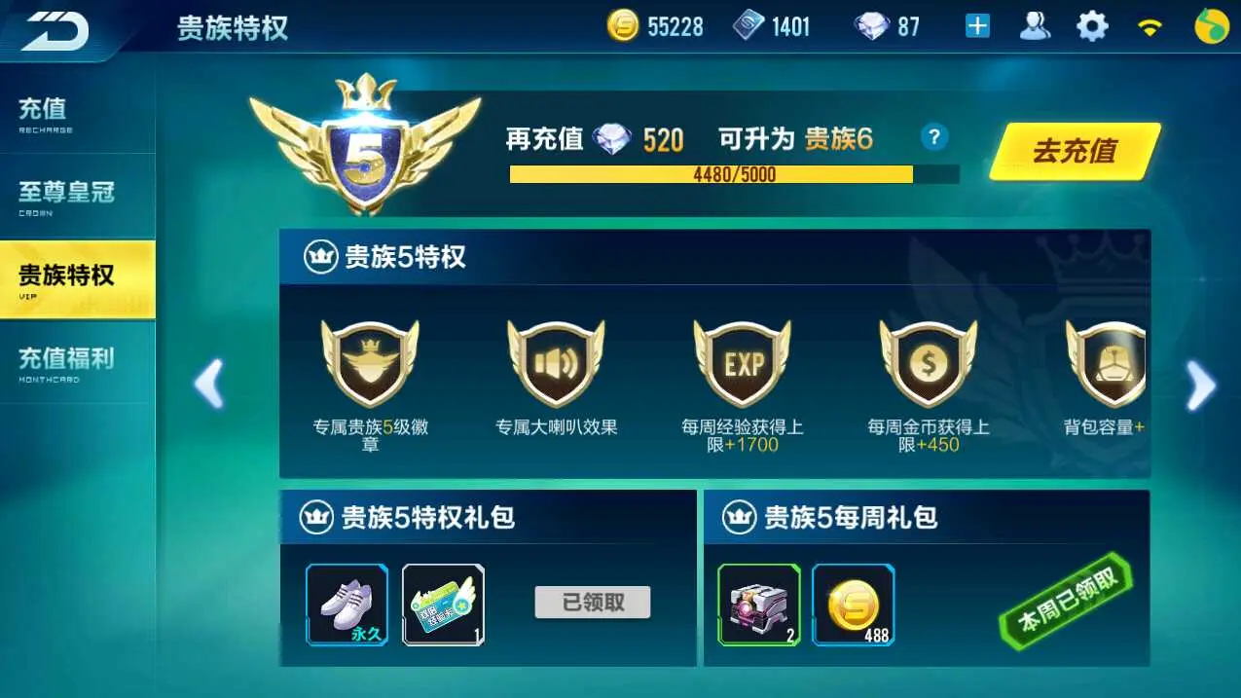Image resolution: width=1241 pixels, height=698 pixels.
Task: Click the friends profile icon
Action: pos(1035,26)
